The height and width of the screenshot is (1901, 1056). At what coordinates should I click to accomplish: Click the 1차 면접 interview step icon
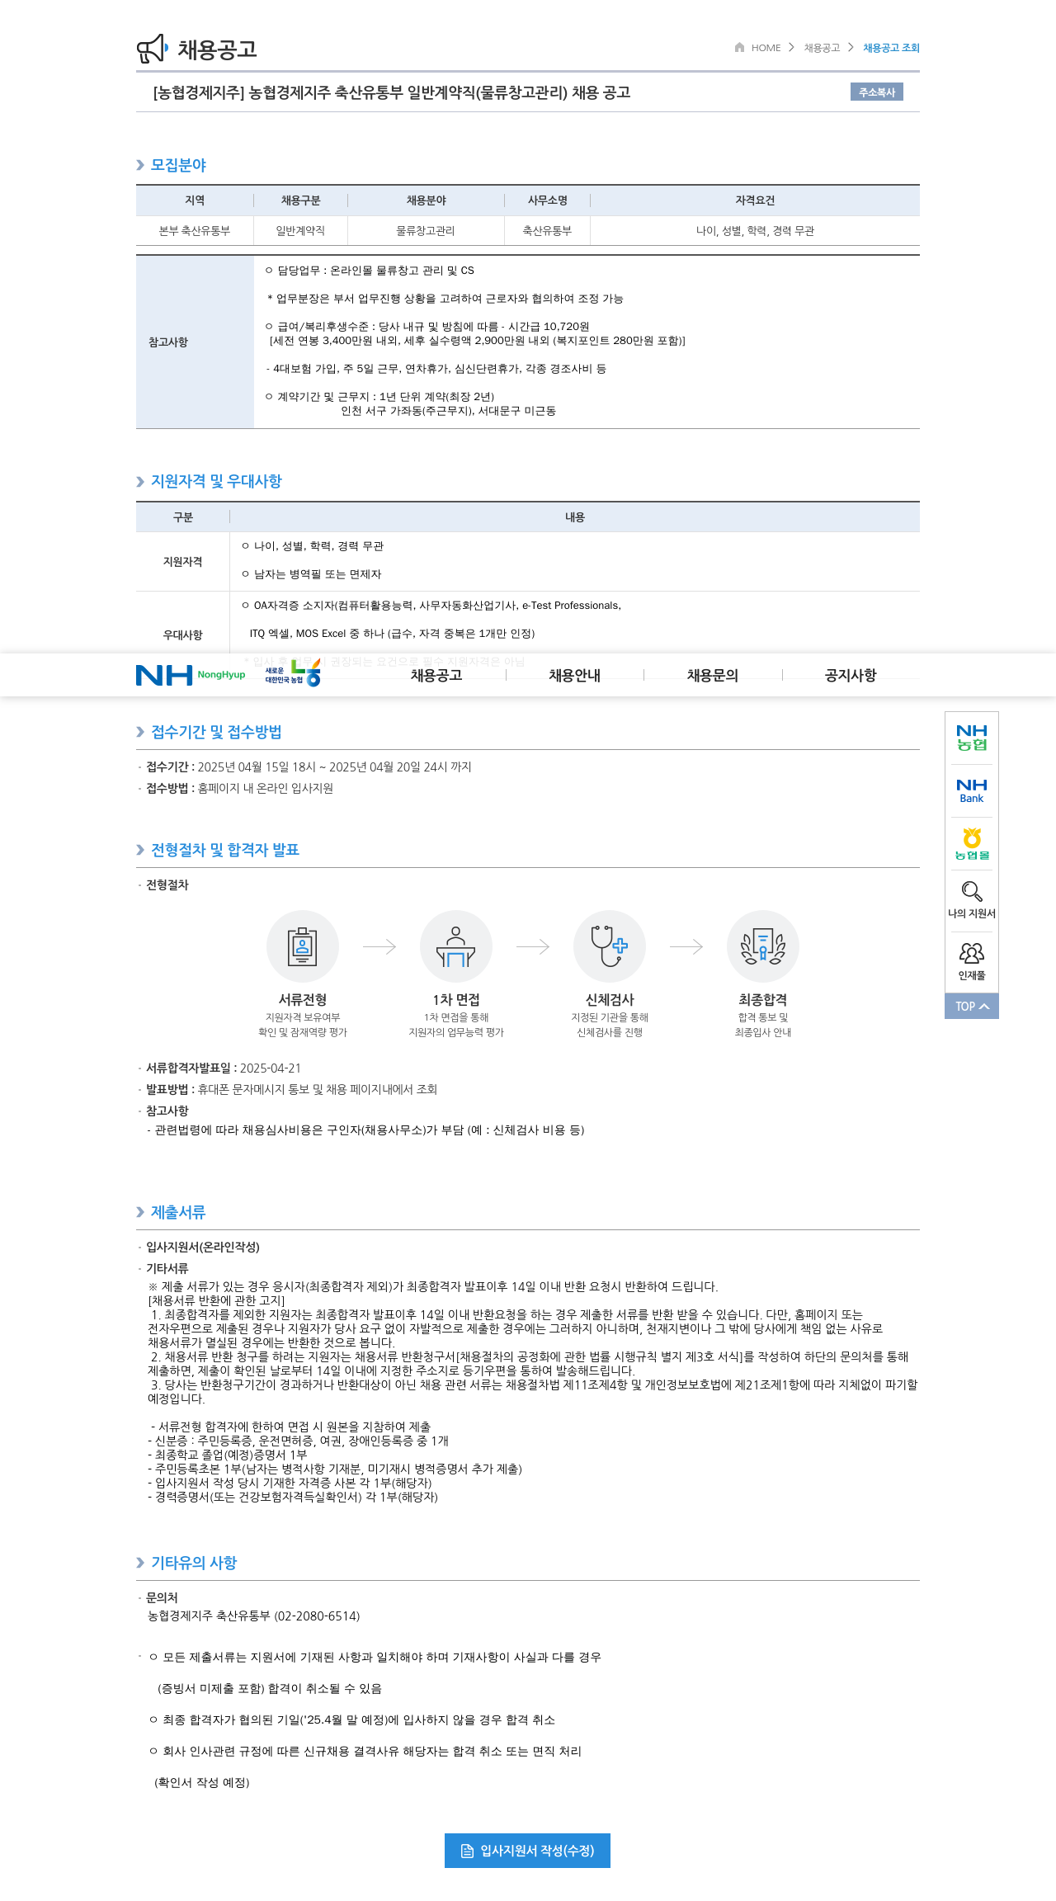[456, 946]
